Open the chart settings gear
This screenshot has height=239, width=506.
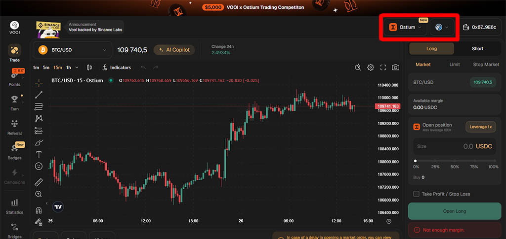[x=371, y=67]
